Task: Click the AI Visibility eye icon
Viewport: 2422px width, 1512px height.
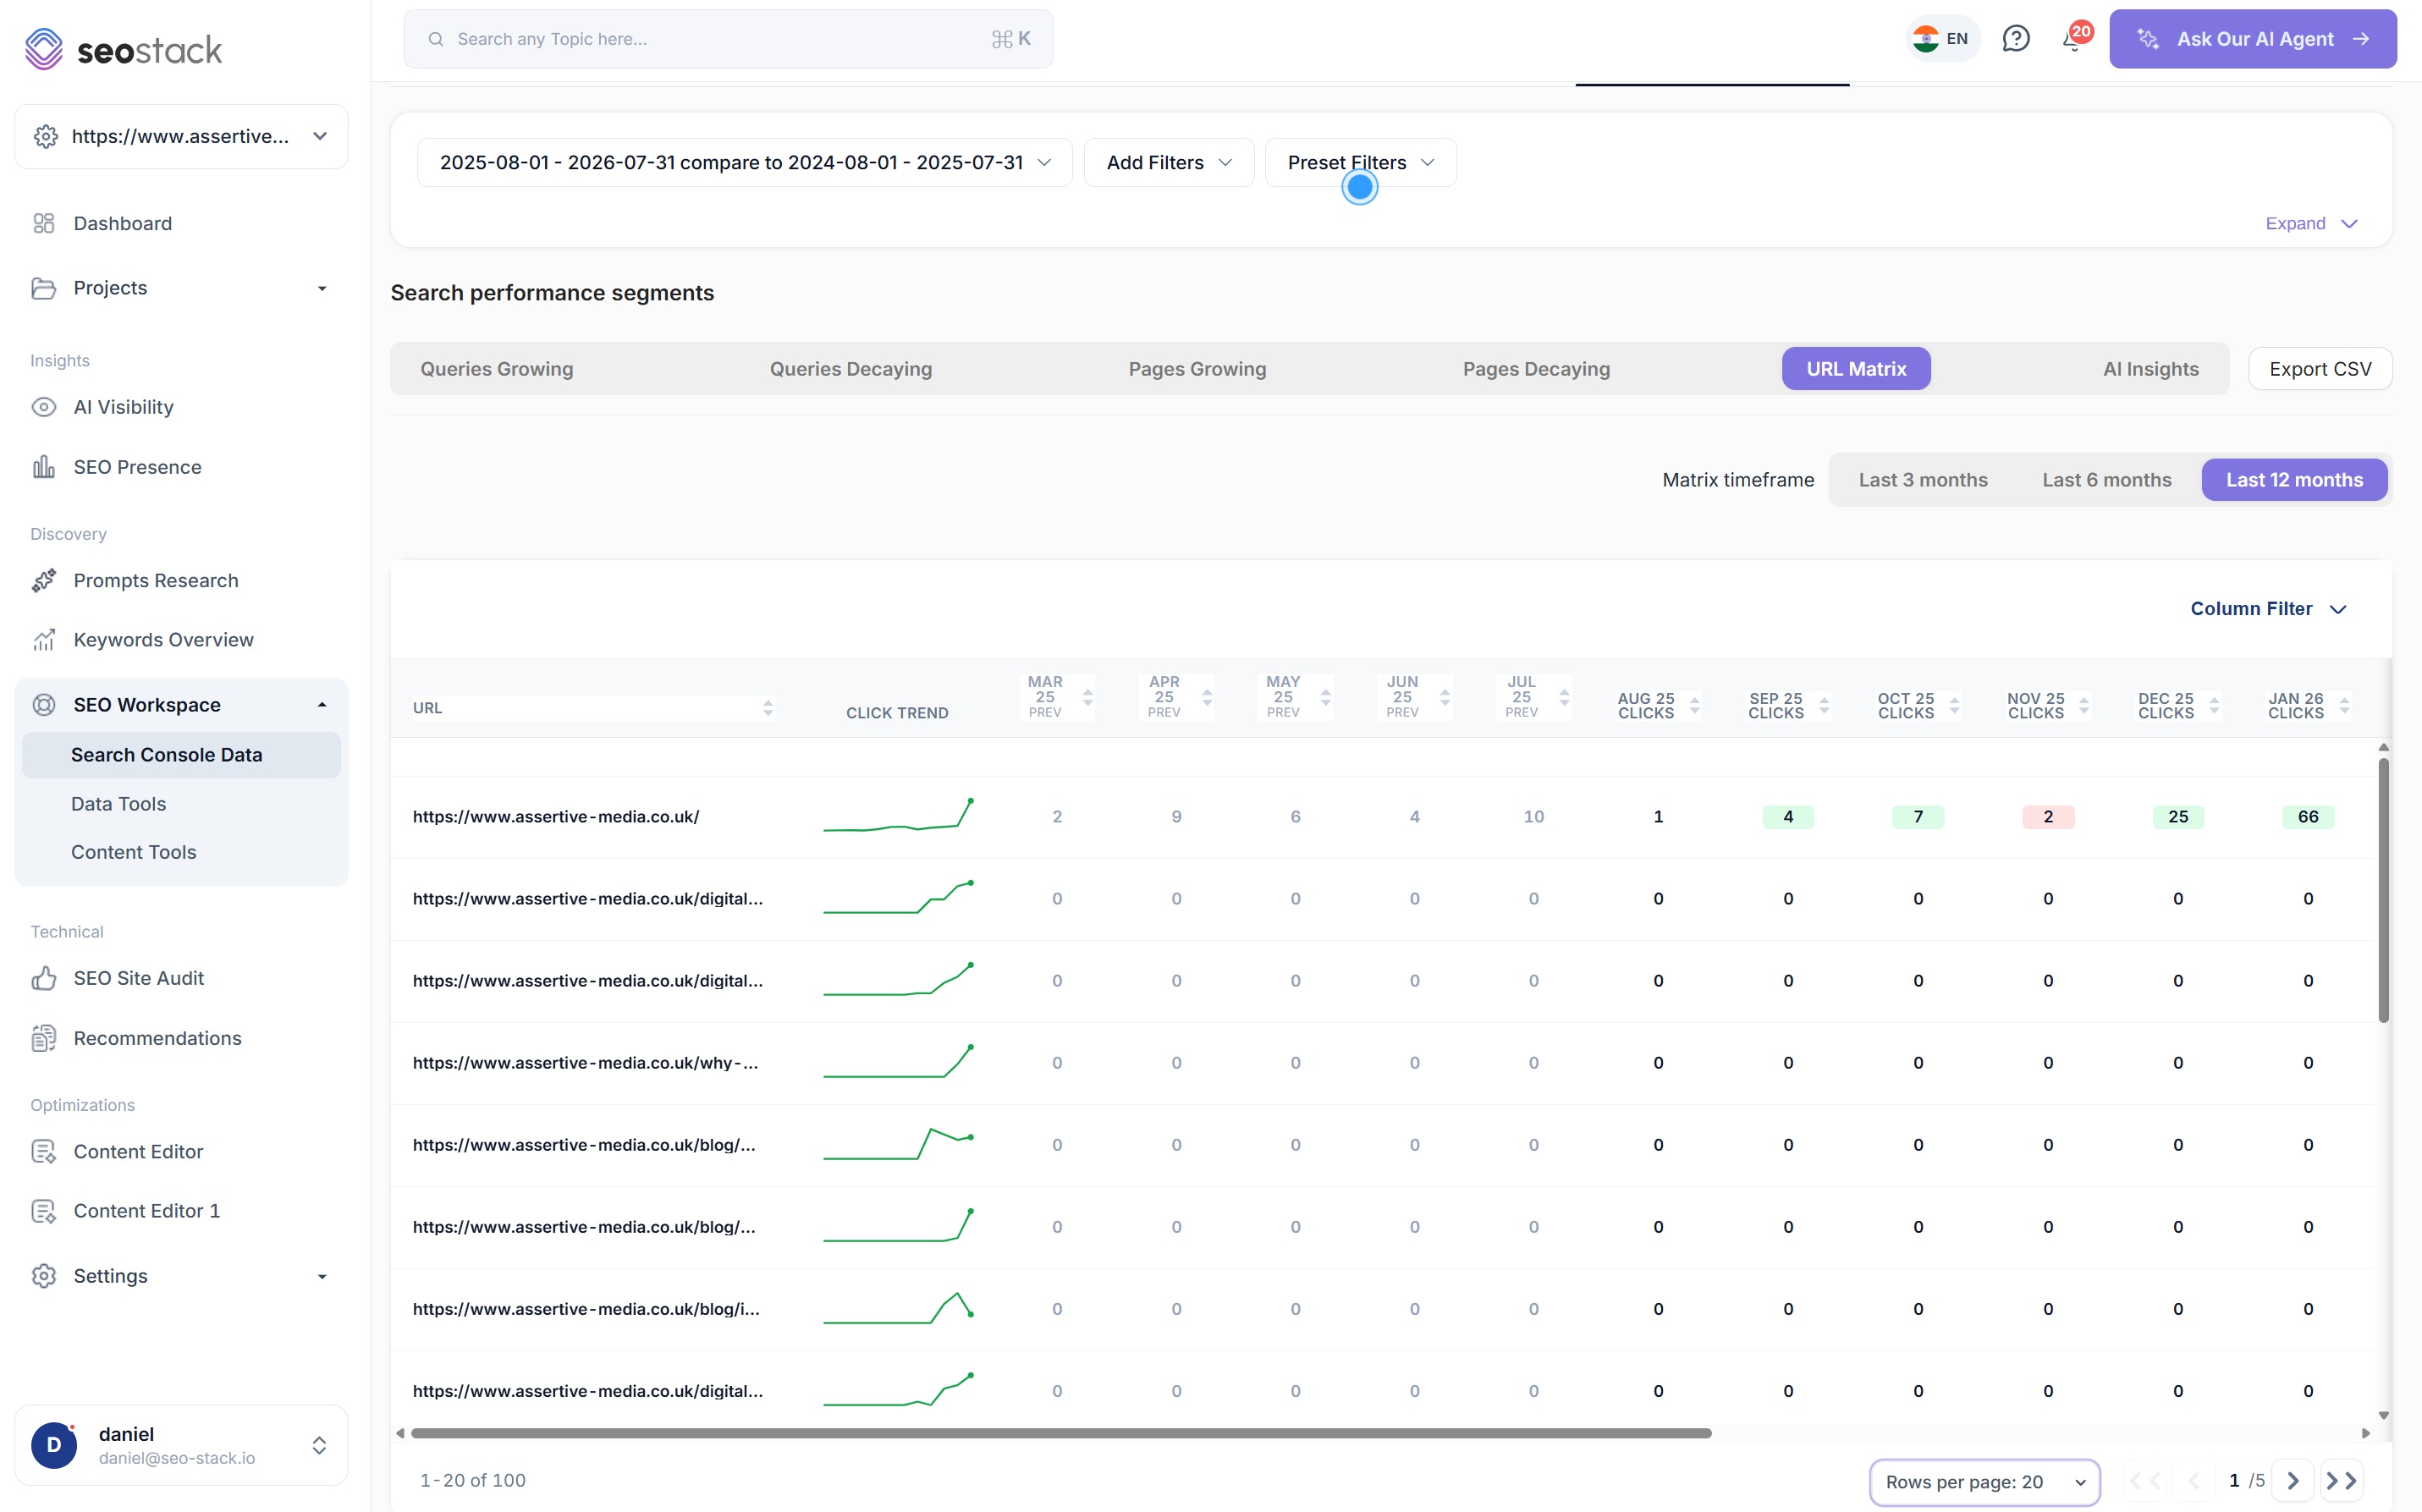Action: point(43,407)
